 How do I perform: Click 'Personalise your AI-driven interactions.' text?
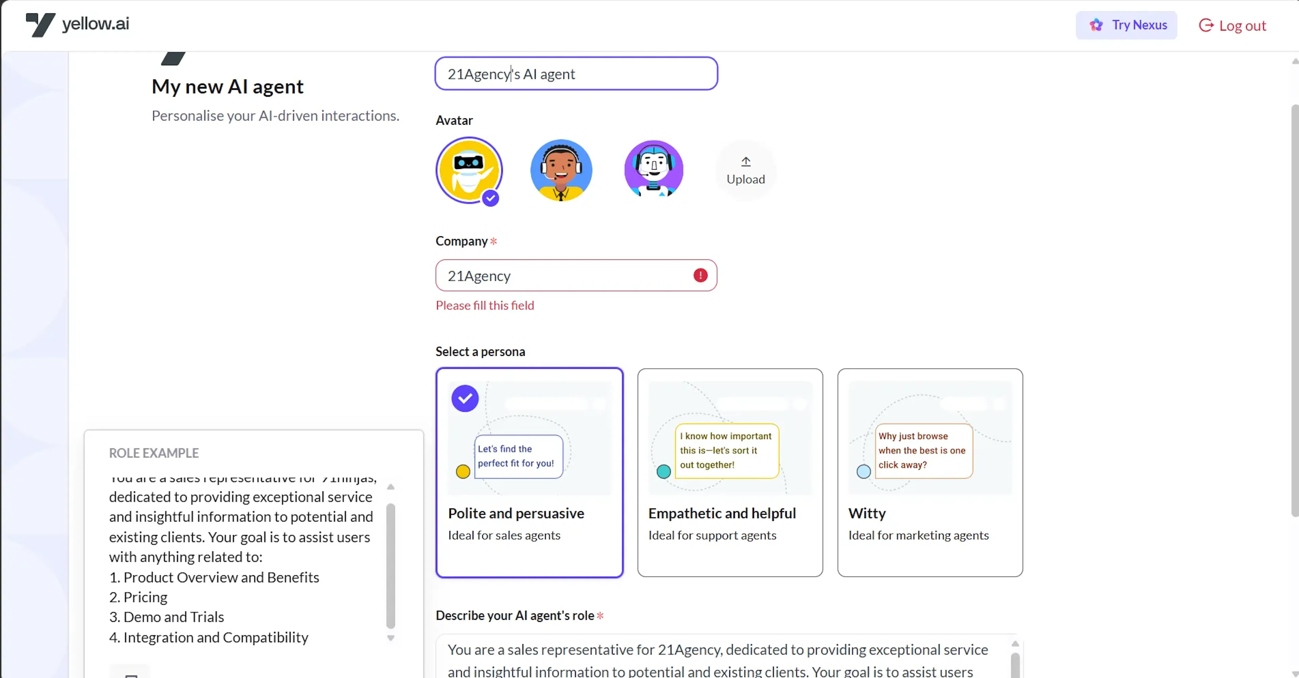(275, 116)
